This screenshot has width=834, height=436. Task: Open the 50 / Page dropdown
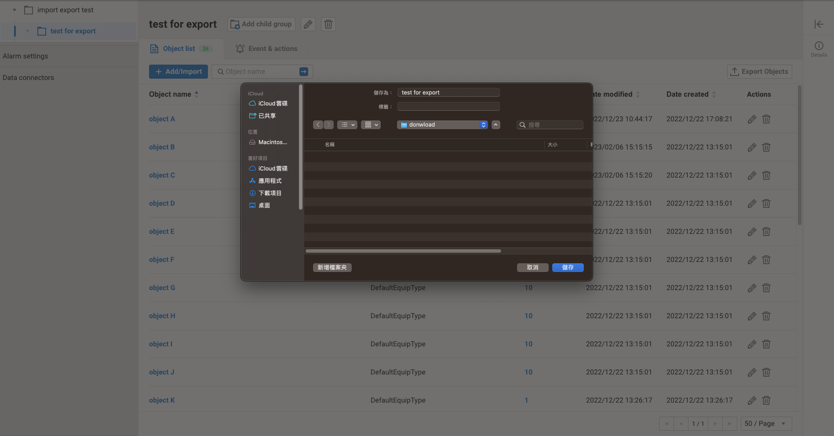click(x=765, y=423)
